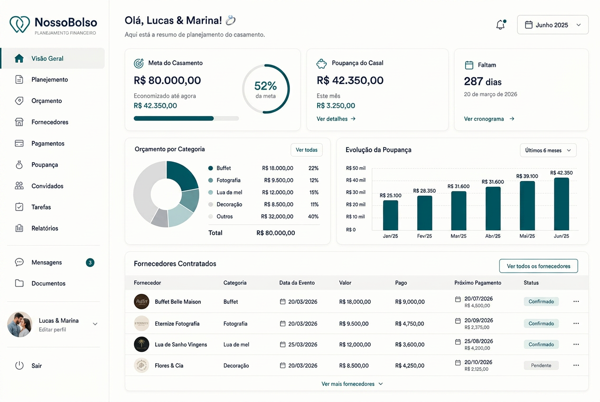Click the Fornecedores store icon

[19, 122]
